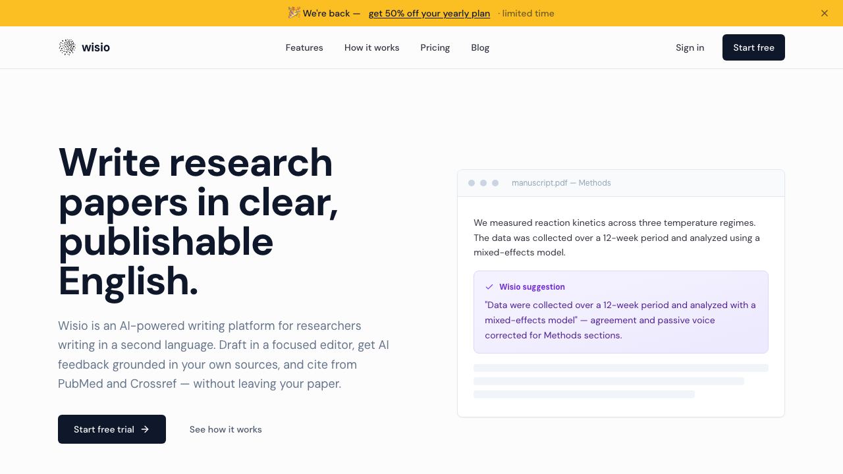Open the 50% off yearly plan link
Screen dimensions: 843x474
[x=429, y=13]
